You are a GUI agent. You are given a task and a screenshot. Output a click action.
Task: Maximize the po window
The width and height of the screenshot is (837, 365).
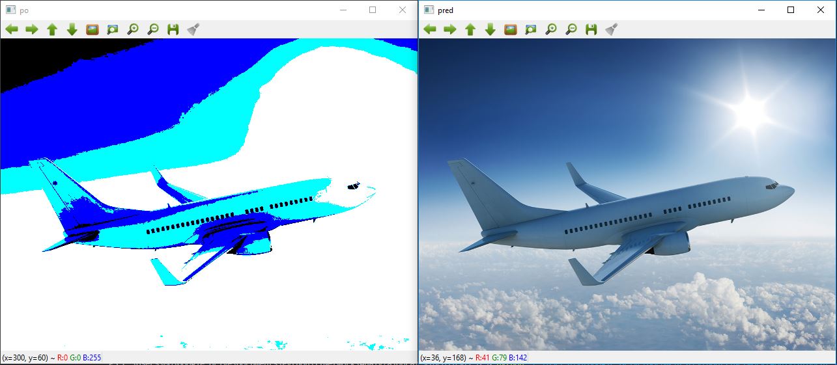pos(373,10)
